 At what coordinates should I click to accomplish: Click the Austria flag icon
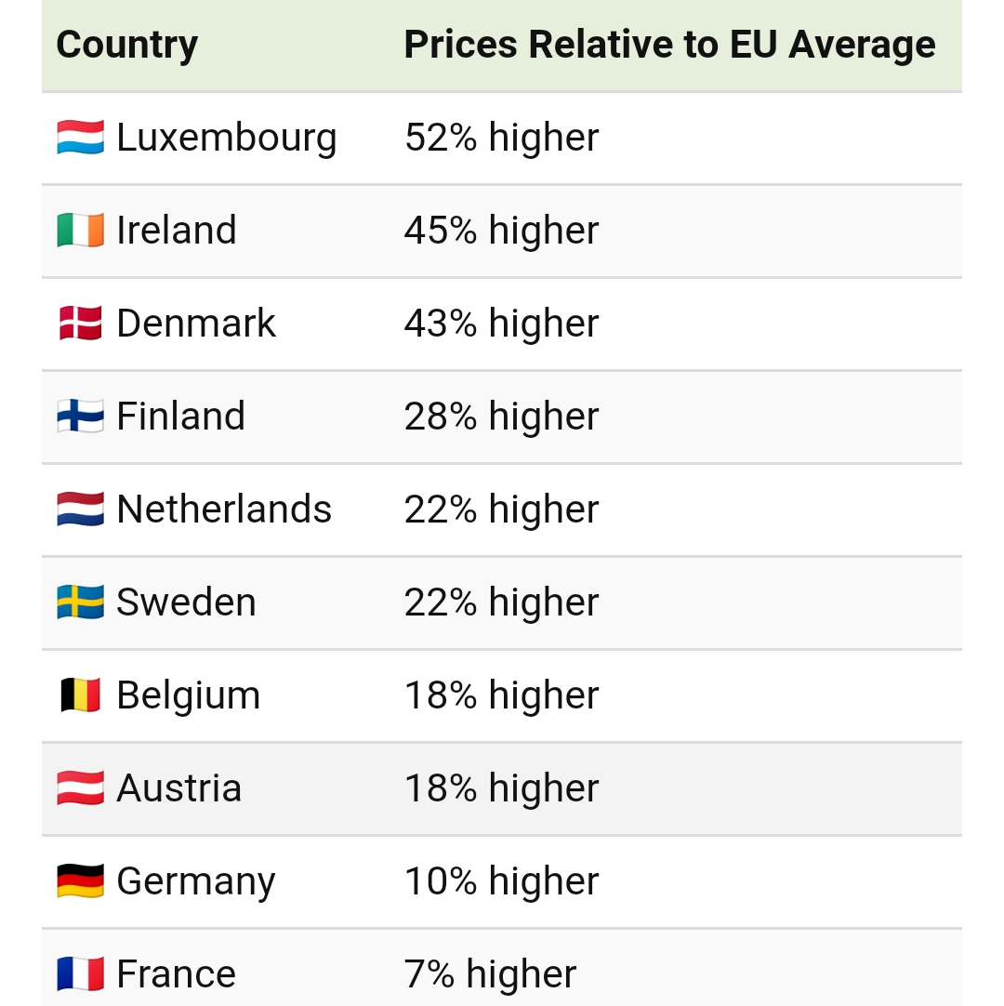coord(80,788)
